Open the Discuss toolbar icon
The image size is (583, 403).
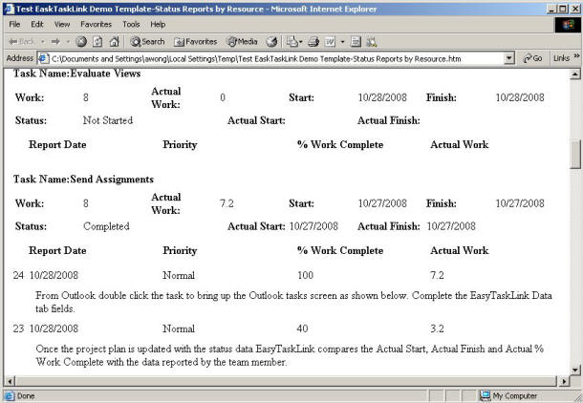pos(356,42)
